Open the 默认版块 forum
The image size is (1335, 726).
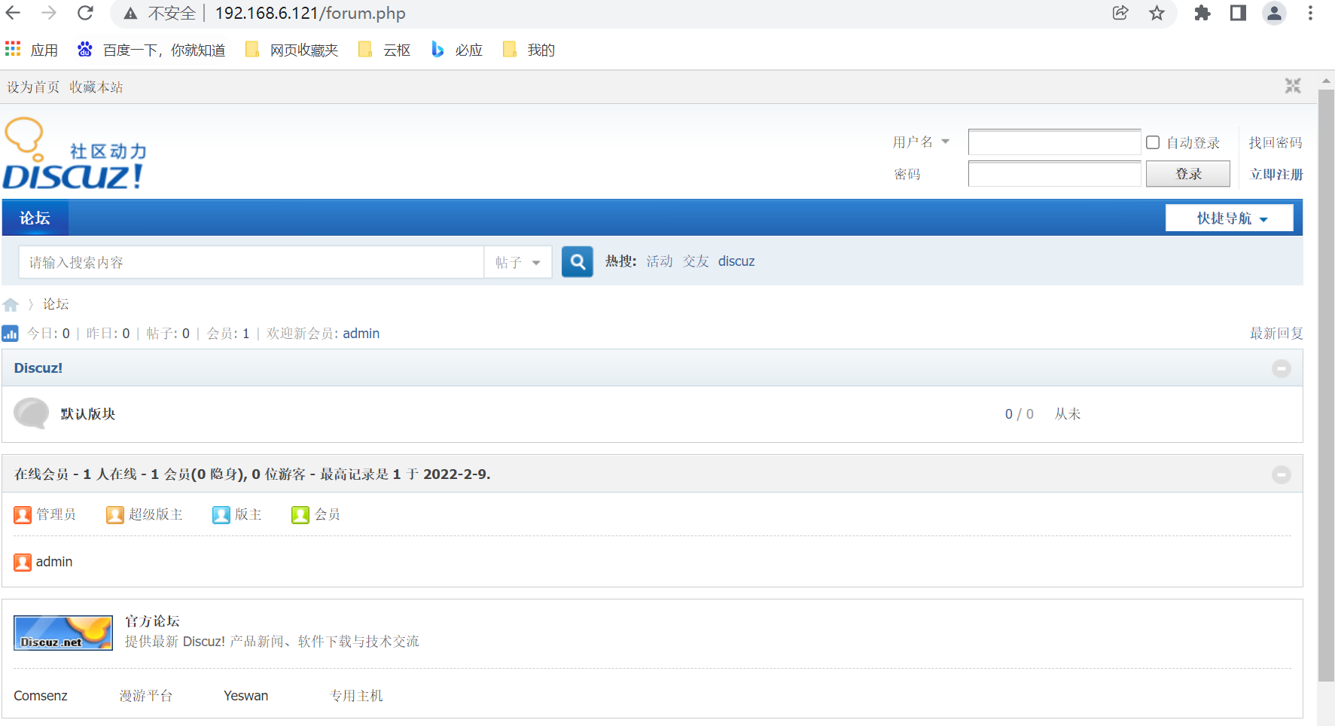88,413
